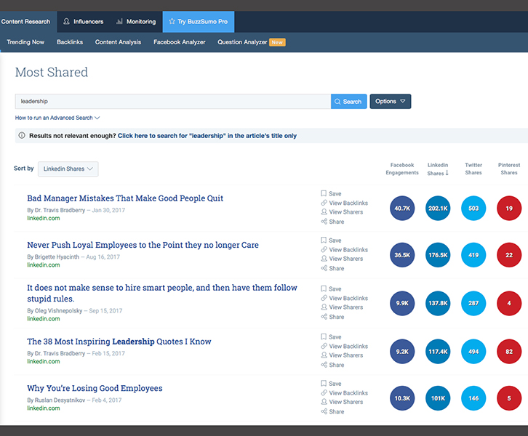This screenshot has height=436, width=528.
Task: Click the blue Search button
Action: (349, 101)
